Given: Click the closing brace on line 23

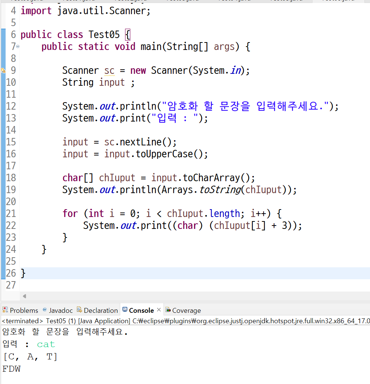Looking at the screenshot, I should click(65, 237).
